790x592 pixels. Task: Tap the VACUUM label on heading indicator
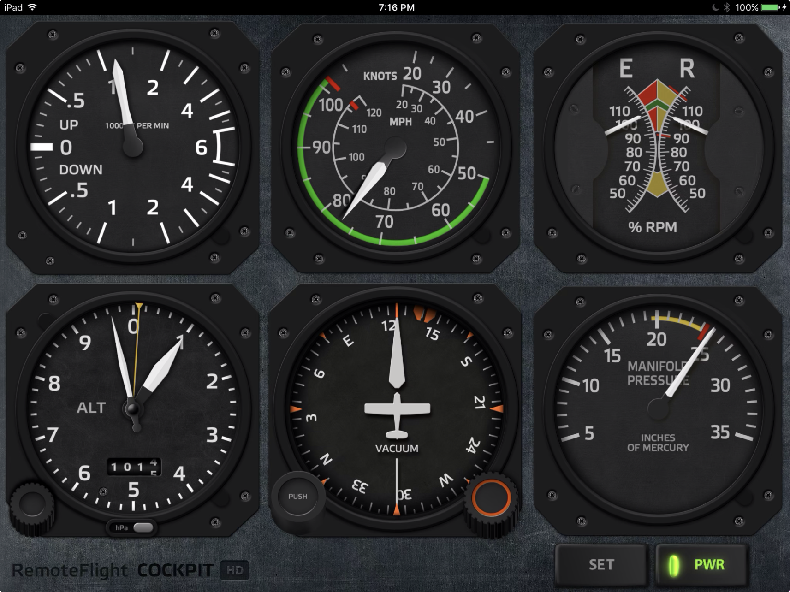pos(397,448)
